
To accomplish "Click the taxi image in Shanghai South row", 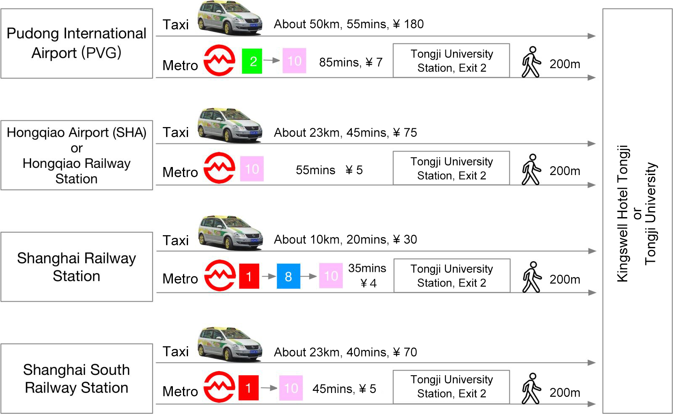I will pos(230,344).
